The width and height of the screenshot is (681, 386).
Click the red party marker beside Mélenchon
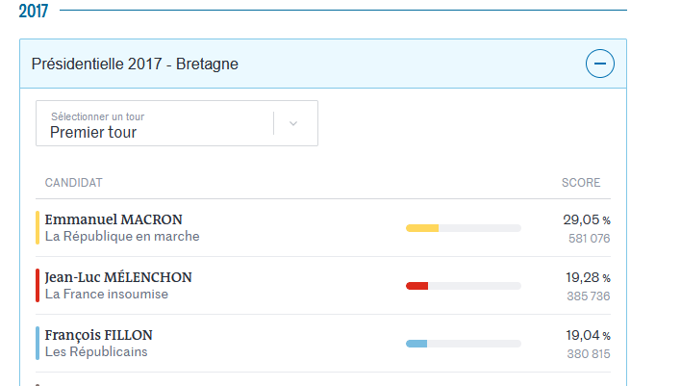coord(38,285)
